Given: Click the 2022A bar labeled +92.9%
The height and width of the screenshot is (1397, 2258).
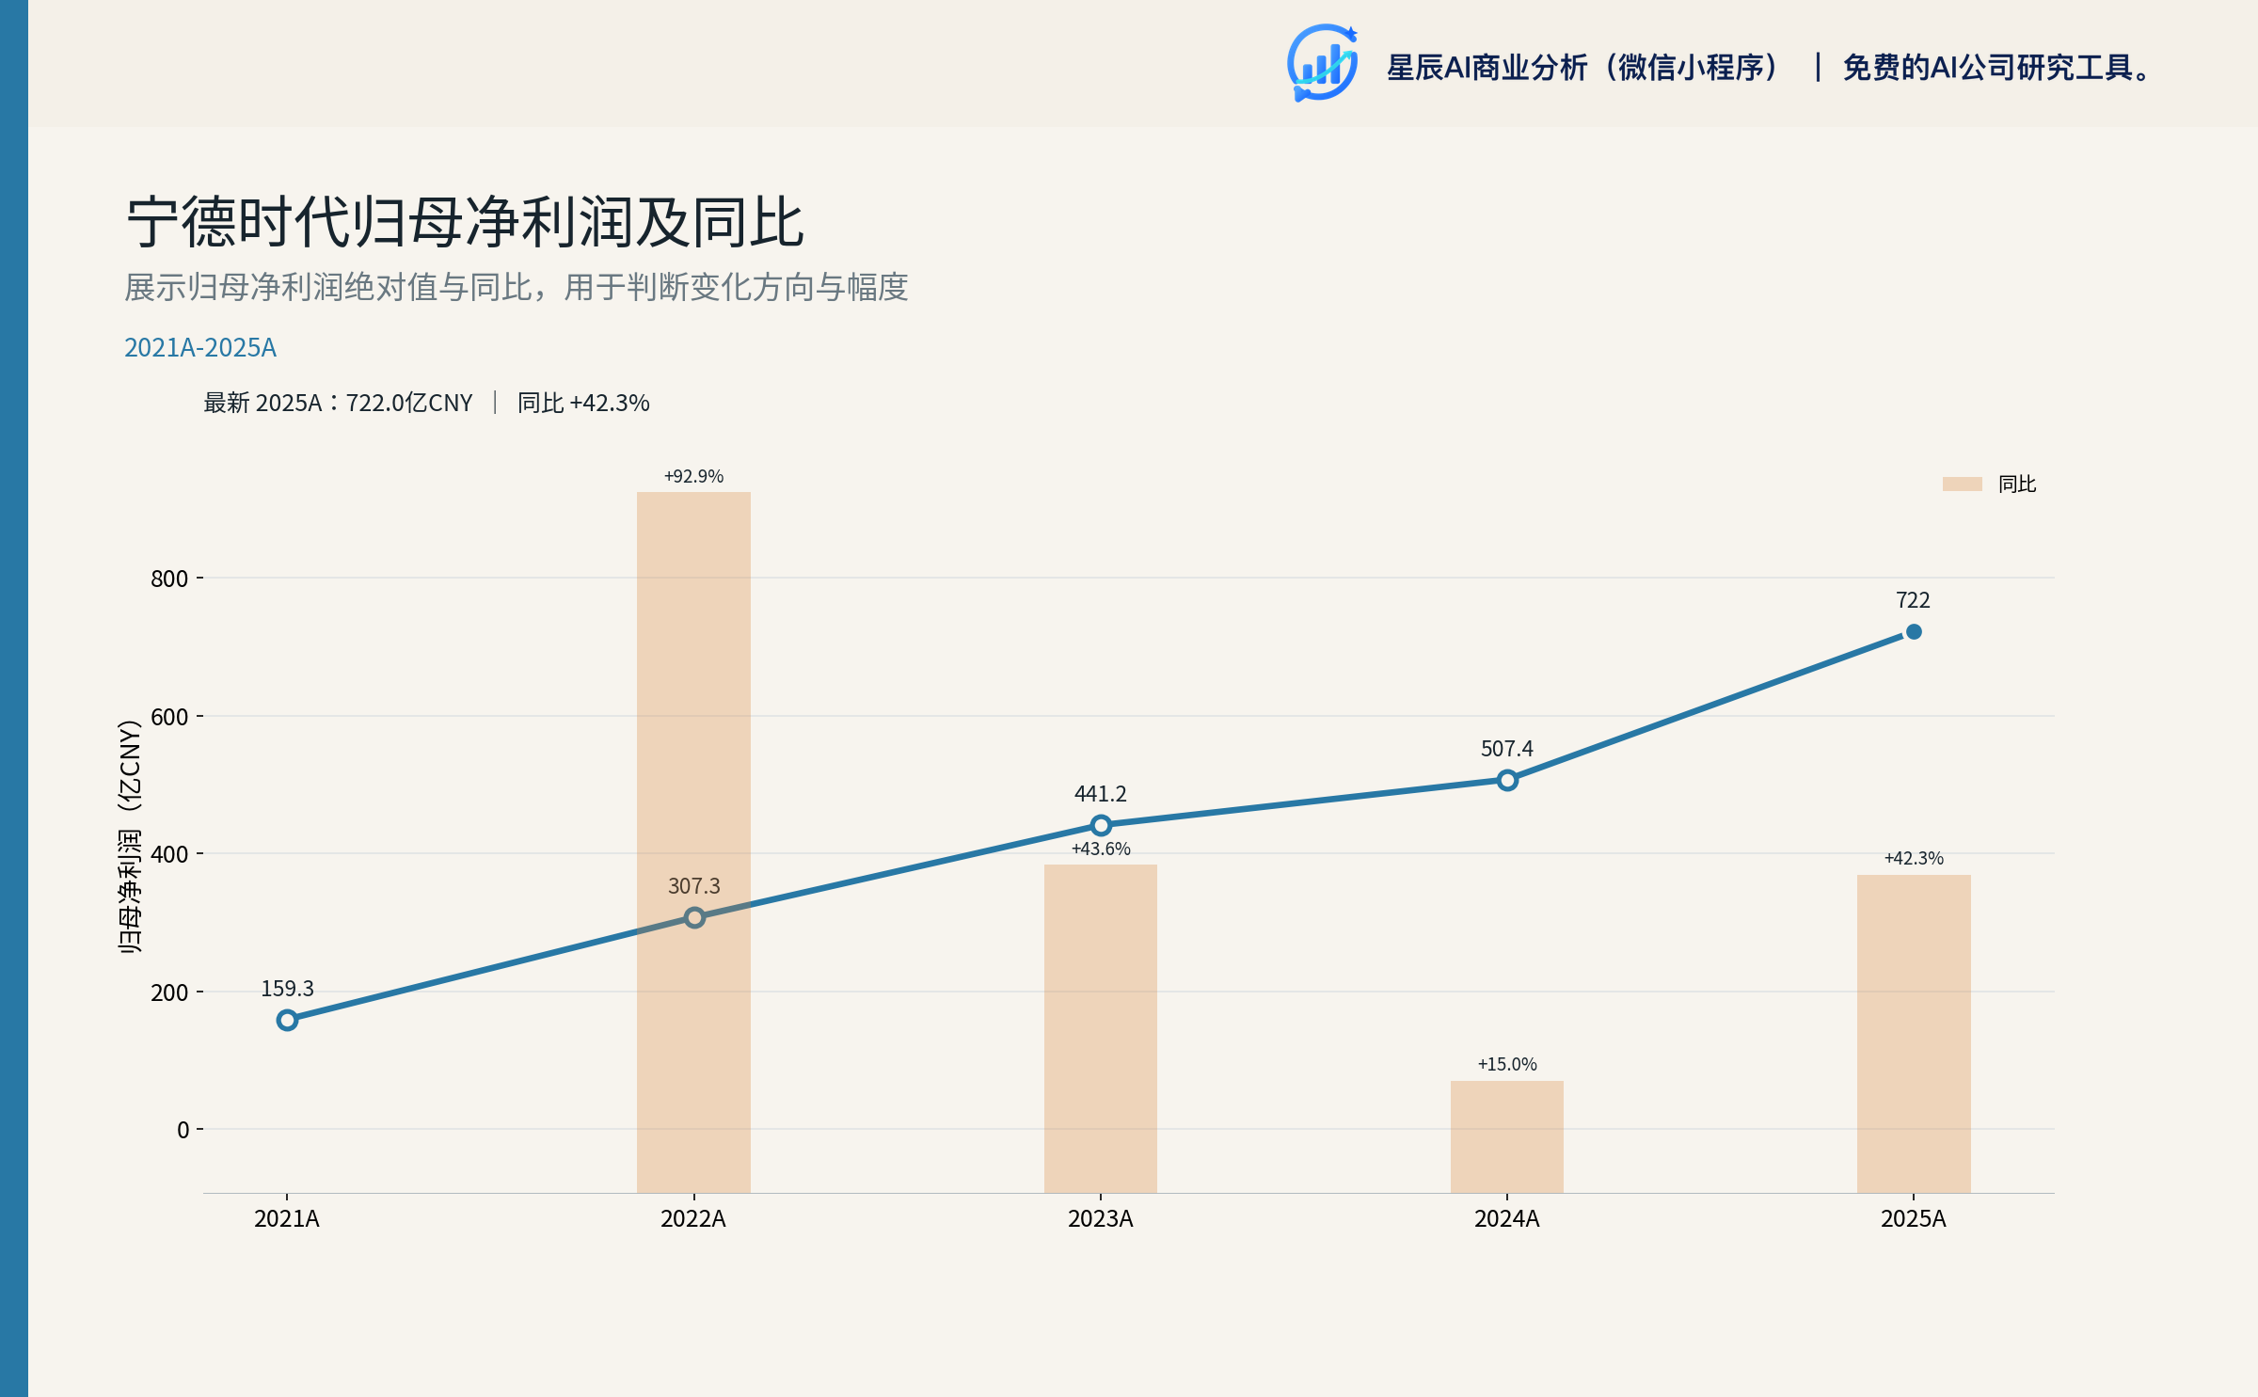Looking at the screenshot, I should 693,842.
